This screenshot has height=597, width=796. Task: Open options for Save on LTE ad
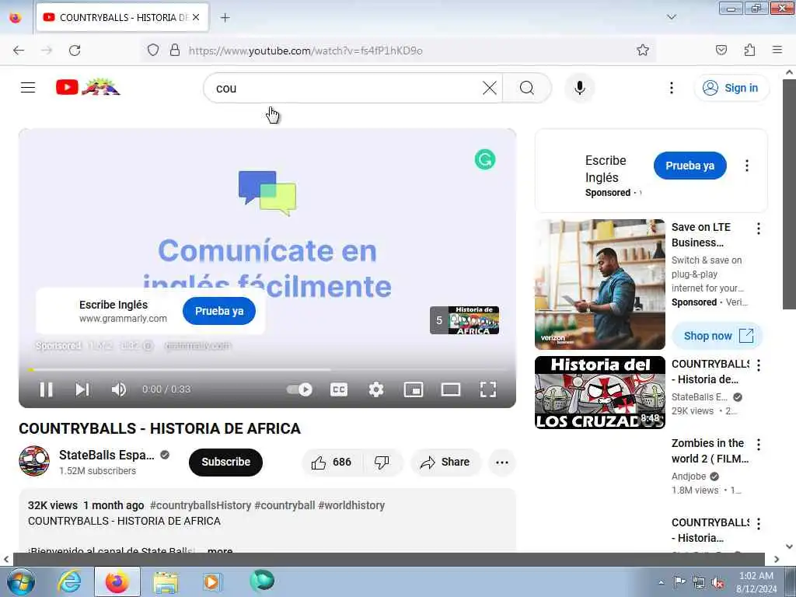(x=759, y=229)
